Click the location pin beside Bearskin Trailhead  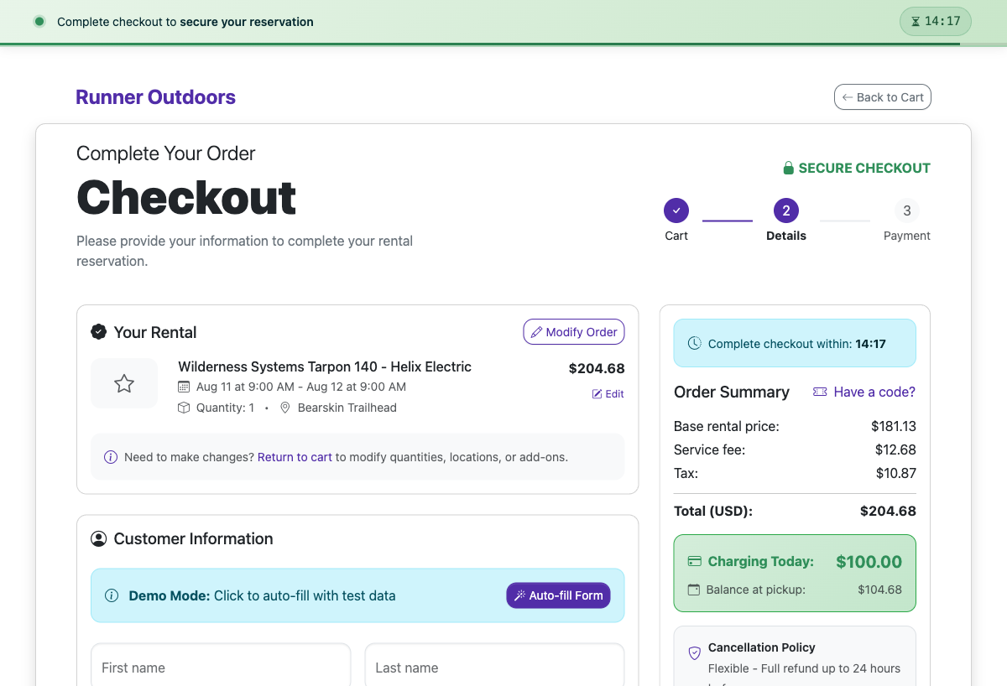pos(285,408)
